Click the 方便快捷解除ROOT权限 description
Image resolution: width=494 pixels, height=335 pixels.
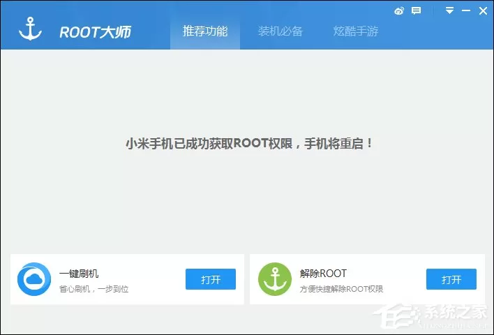click(341, 289)
